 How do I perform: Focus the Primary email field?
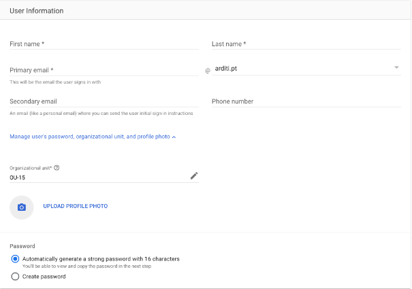(x=104, y=70)
